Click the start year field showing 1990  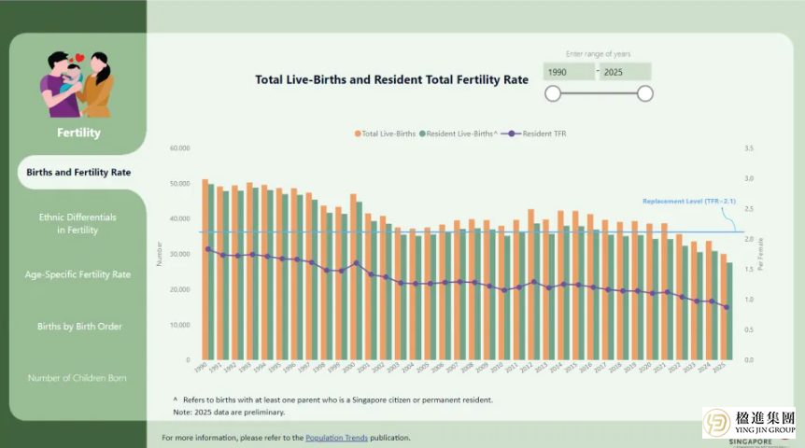click(x=570, y=72)
